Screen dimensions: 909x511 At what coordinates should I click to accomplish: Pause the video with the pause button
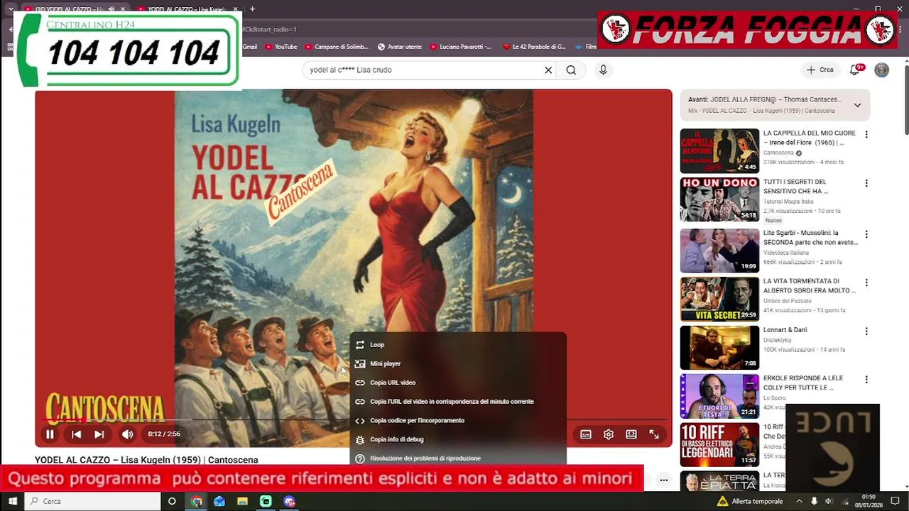point(50,434)
